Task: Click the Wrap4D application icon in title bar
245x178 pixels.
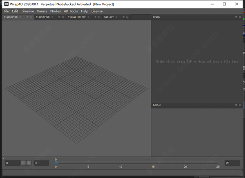Action: tap(6, 4)
